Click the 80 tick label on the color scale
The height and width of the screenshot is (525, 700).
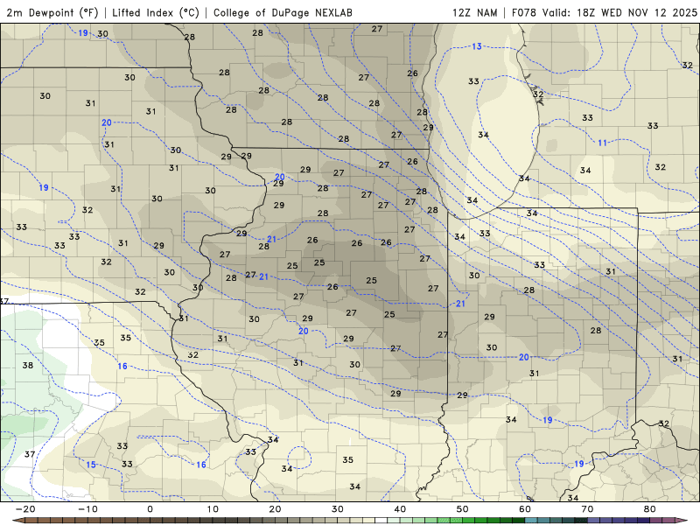point(650,509)
